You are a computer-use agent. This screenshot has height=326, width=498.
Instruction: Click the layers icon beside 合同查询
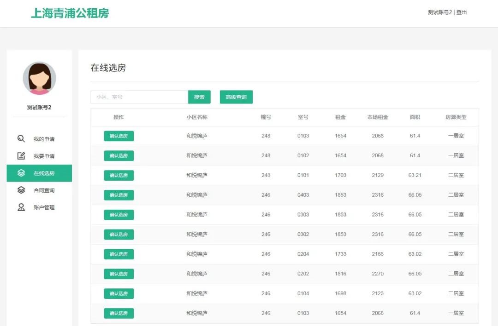pyautogui.click(x=21, y=190)
